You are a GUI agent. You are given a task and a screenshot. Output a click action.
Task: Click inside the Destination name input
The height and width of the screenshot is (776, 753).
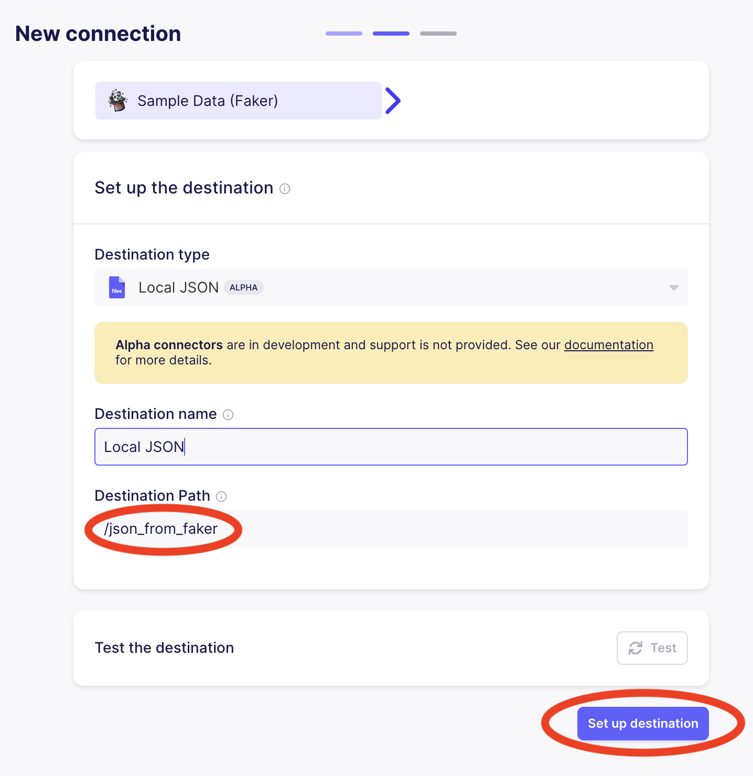pyautogui.click(x=391, y=447)
